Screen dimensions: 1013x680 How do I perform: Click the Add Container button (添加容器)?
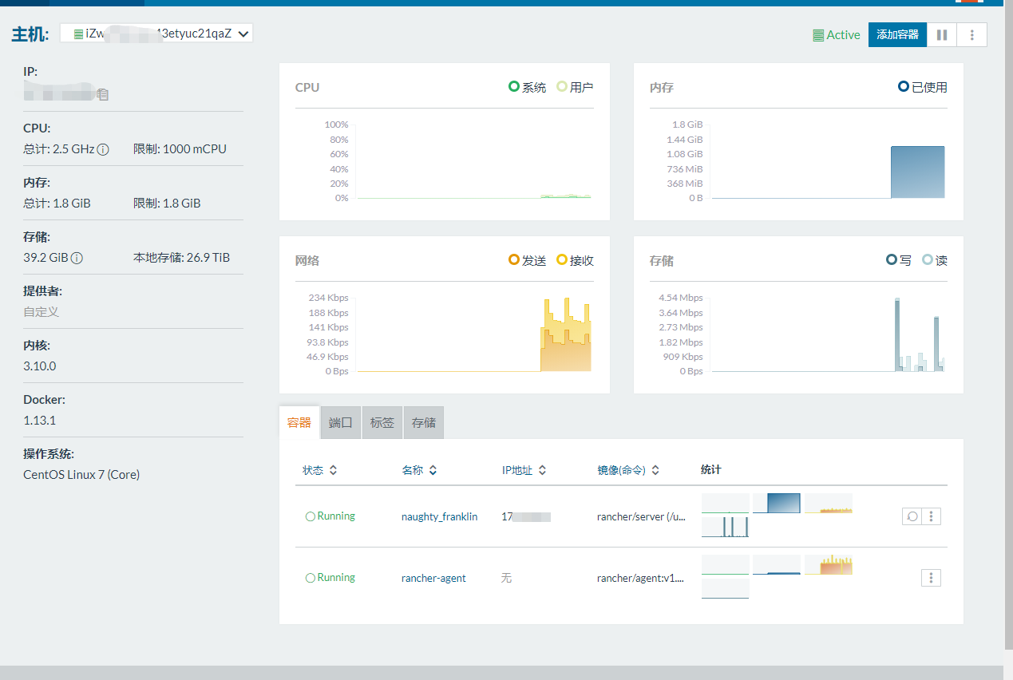(897, 34)
